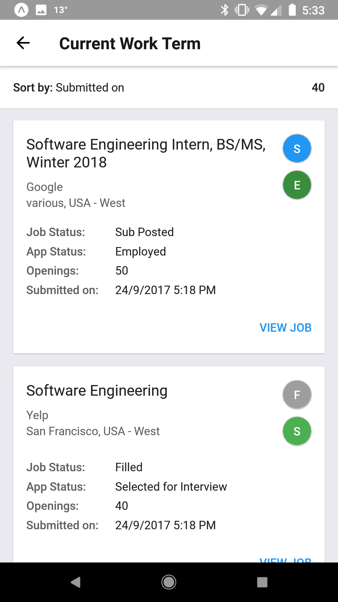Tap the Selected for Interview status
This screenshot has width=338, height=602.
171,487
